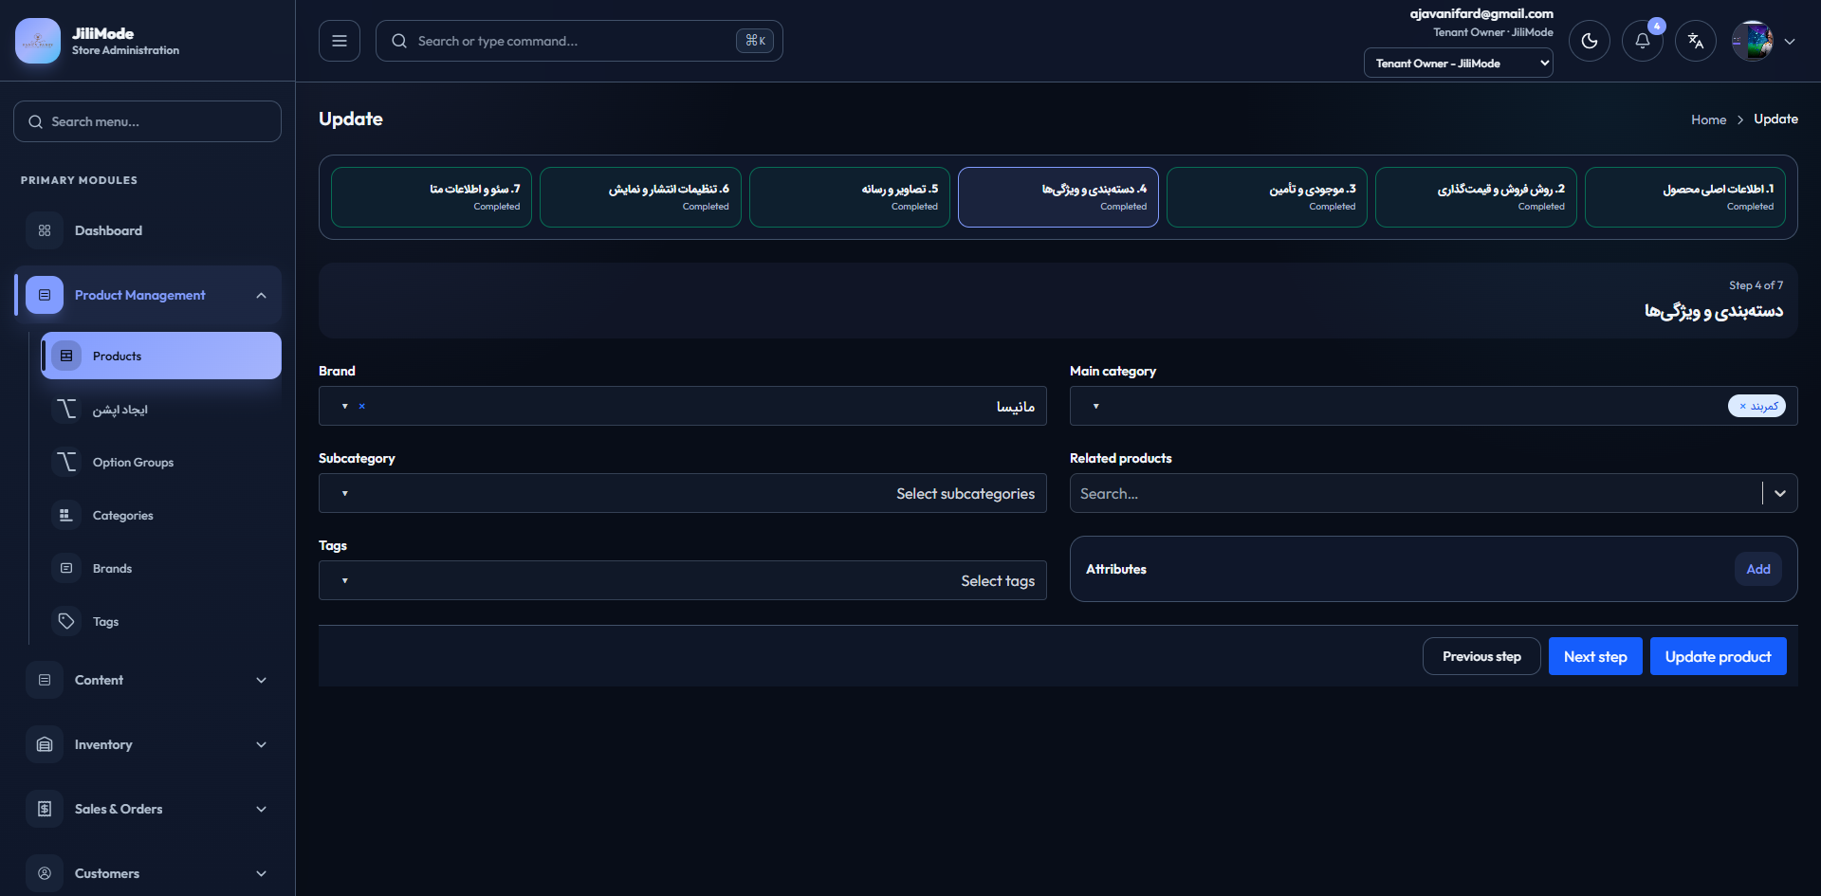Expand the Content menu chevron

(x=261, y=680)
